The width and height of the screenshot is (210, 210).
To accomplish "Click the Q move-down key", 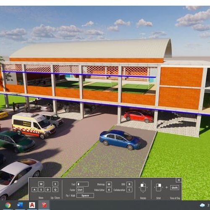I will pos(55,190).
